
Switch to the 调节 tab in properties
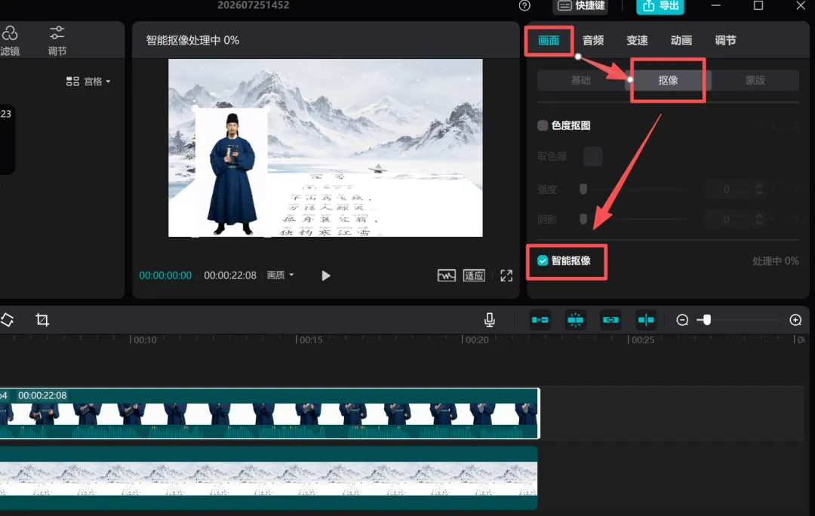coord(726,41)
